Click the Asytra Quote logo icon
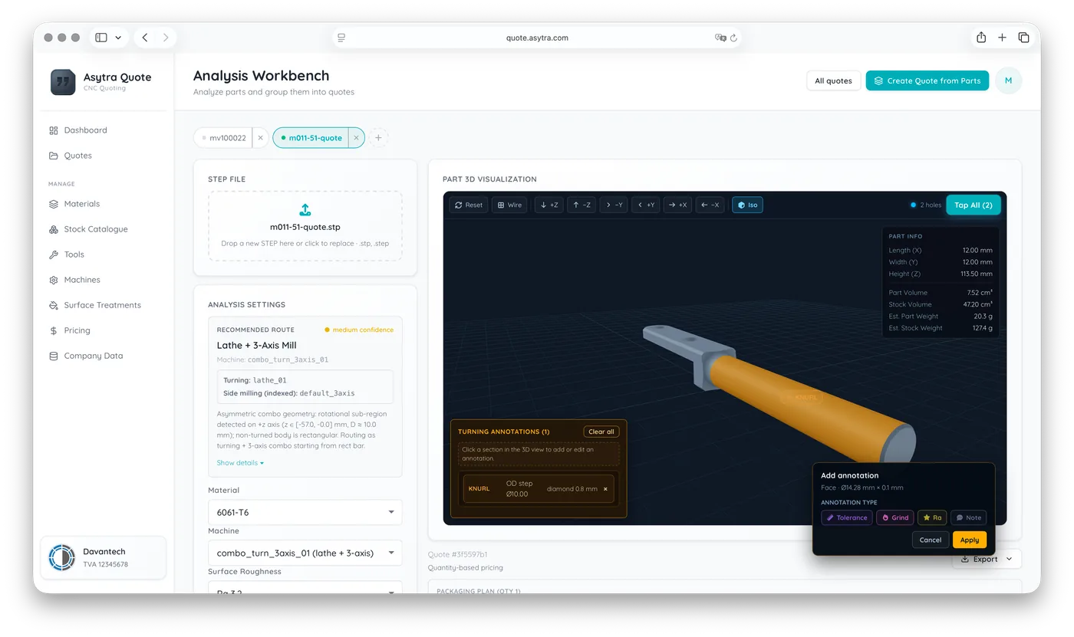The image size is (1074, 637). click(63, 82)
